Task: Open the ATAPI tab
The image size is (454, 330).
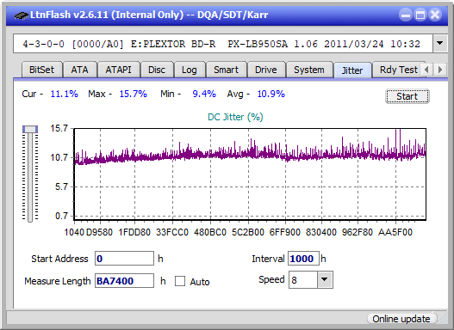Action: 118,70
